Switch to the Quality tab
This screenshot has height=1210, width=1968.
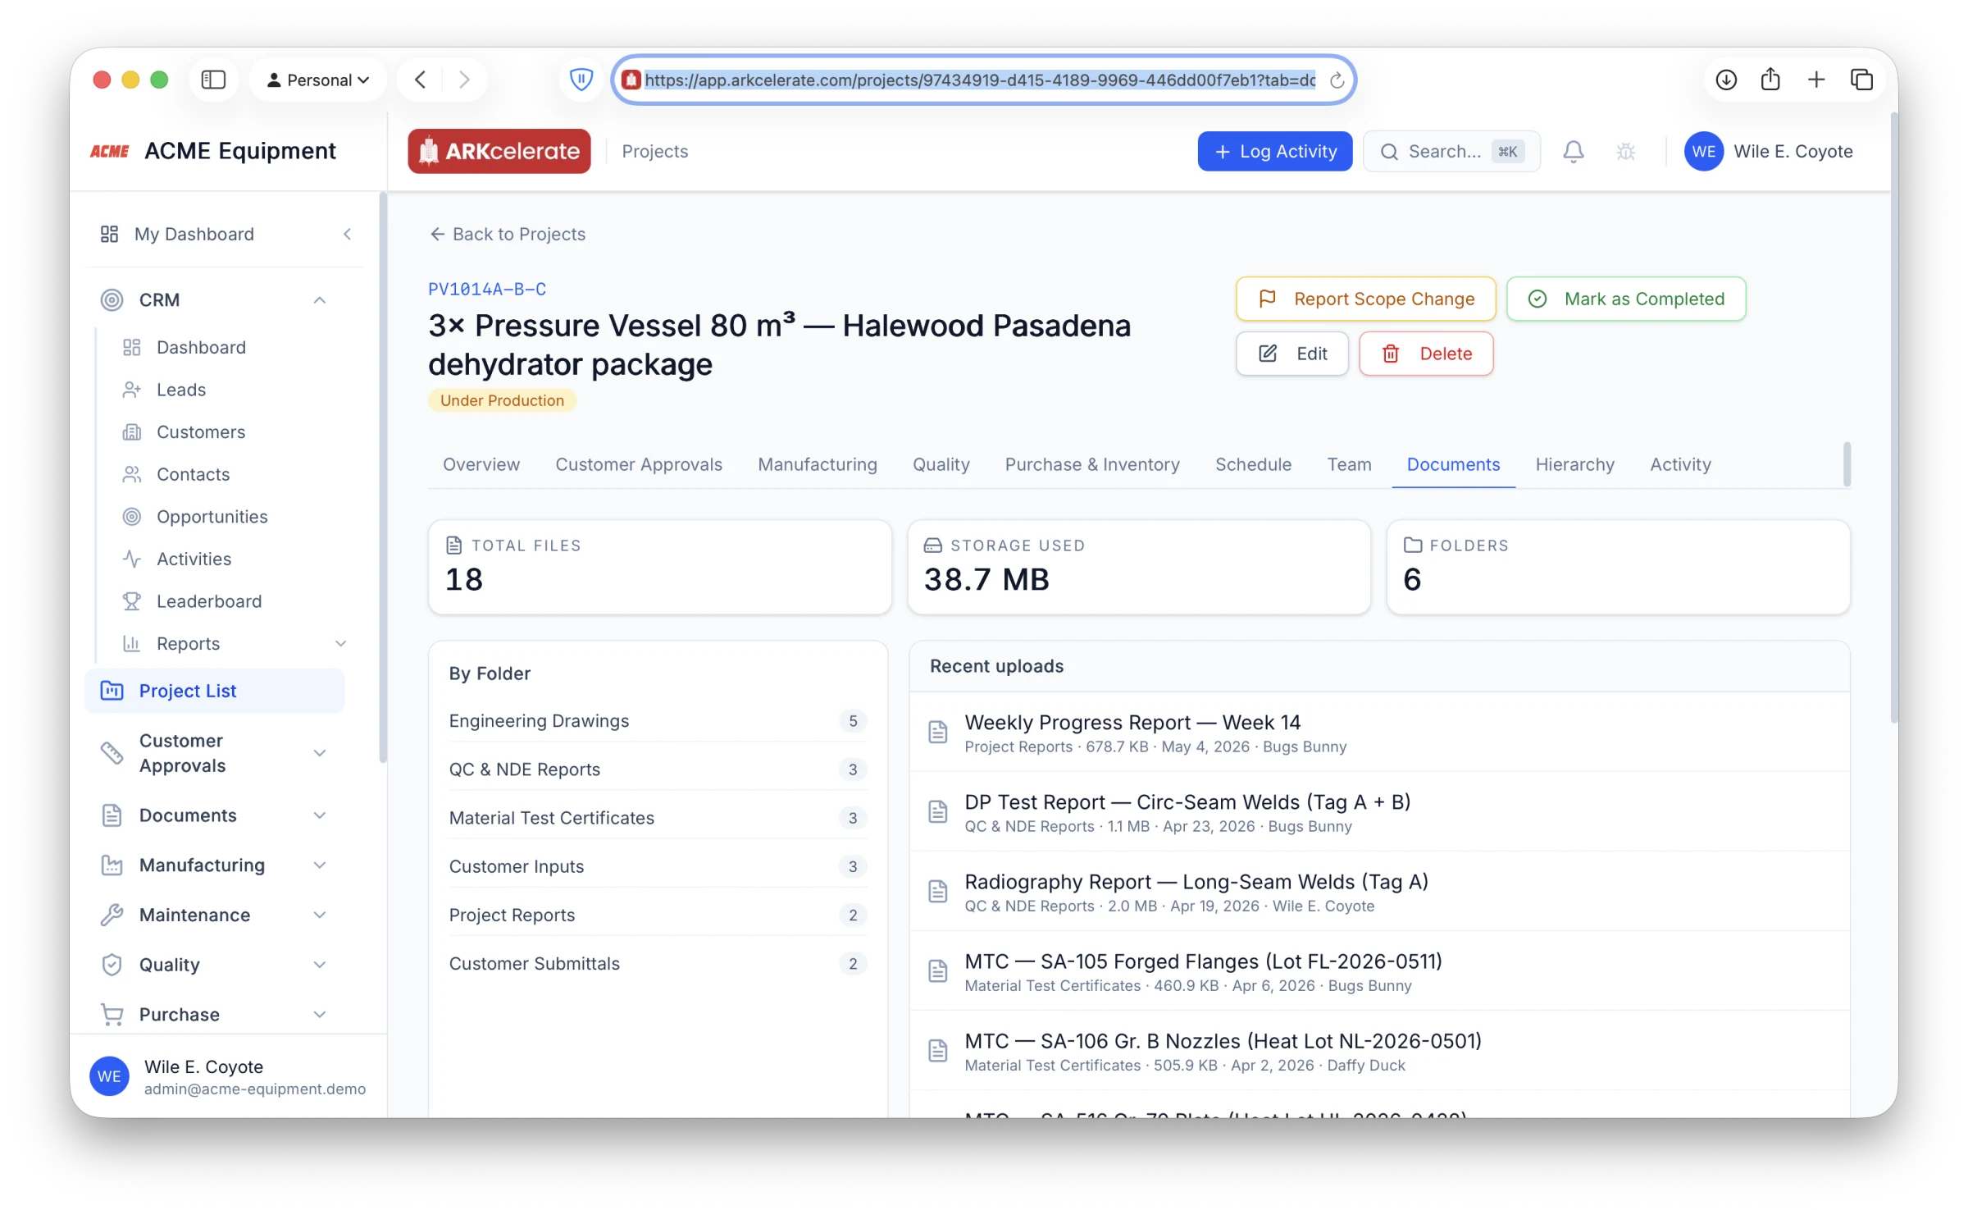[x=941, y=465]
